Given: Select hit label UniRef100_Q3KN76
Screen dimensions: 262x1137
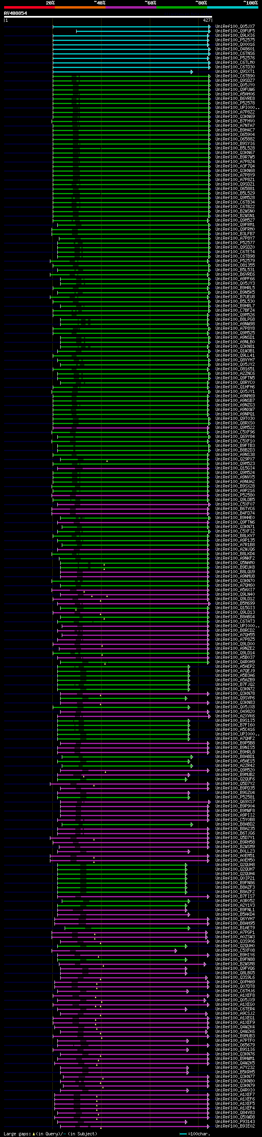Looking at the screenshot, I should [x=235, y=1054].
